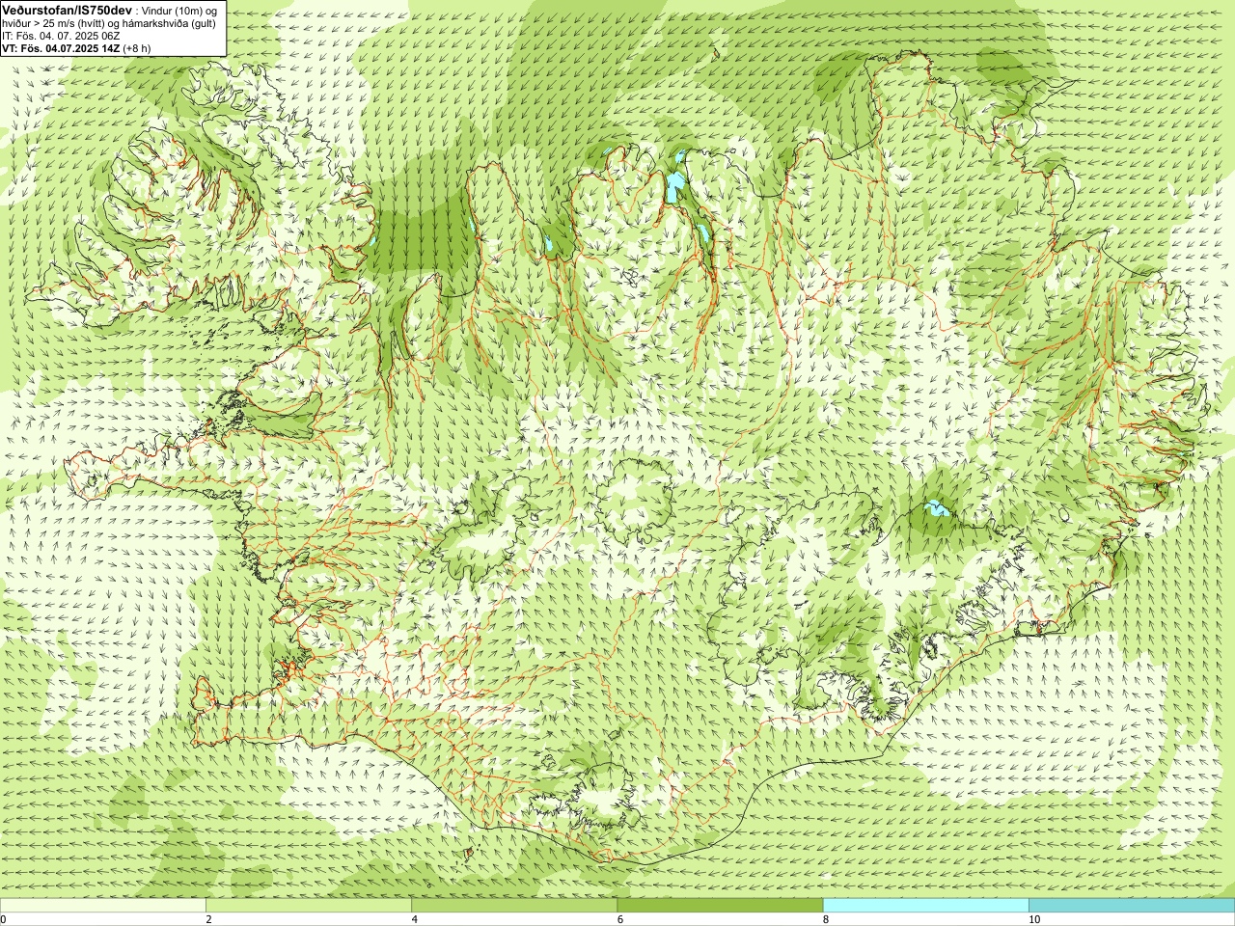Image resolution: width=1235 pixels, height=926 pixels.
Task: Click the legend label '2'
Action: (209, 919)
